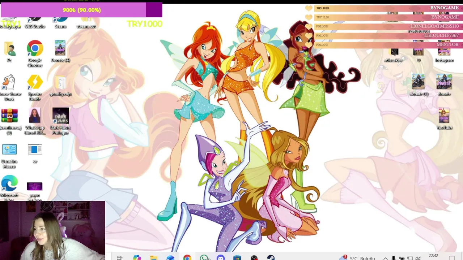The width and height of the screenshot is (463, 260).
Task: Expand the hidden system tray icons
Action: (x=386, y=258)
